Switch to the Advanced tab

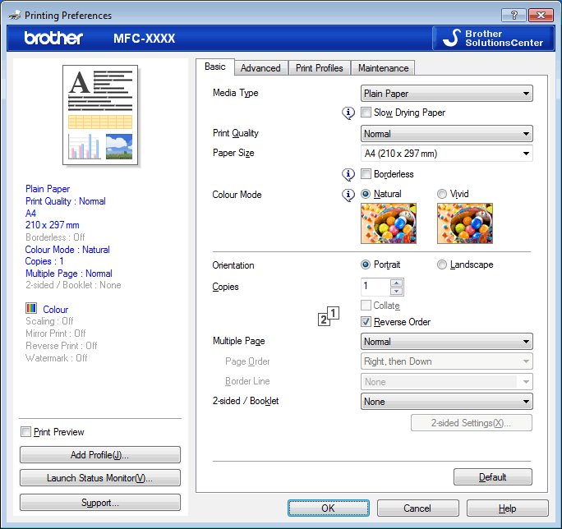[260, 68]
